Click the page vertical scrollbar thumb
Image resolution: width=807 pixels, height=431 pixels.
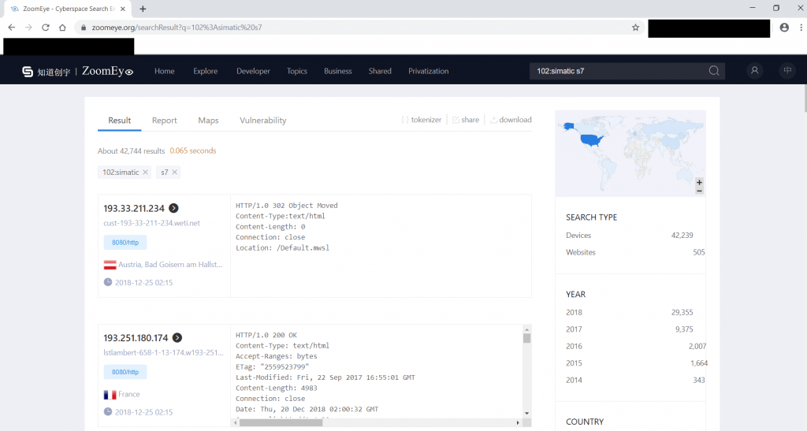click(804, 98)
